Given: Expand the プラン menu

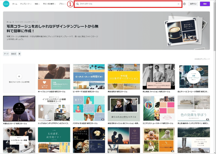Looking at the screenshot, I should 62,4.
